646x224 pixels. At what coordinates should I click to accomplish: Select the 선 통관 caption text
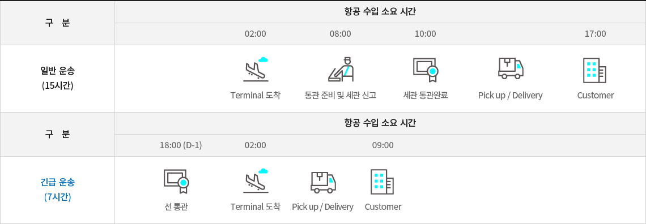(176, 206)
